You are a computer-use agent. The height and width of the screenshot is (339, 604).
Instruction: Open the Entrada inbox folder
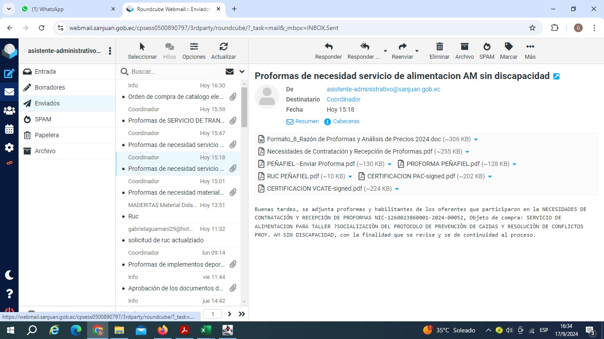pos(45,72)
